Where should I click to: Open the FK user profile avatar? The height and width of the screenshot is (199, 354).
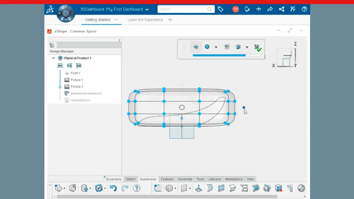click(235, 9)
